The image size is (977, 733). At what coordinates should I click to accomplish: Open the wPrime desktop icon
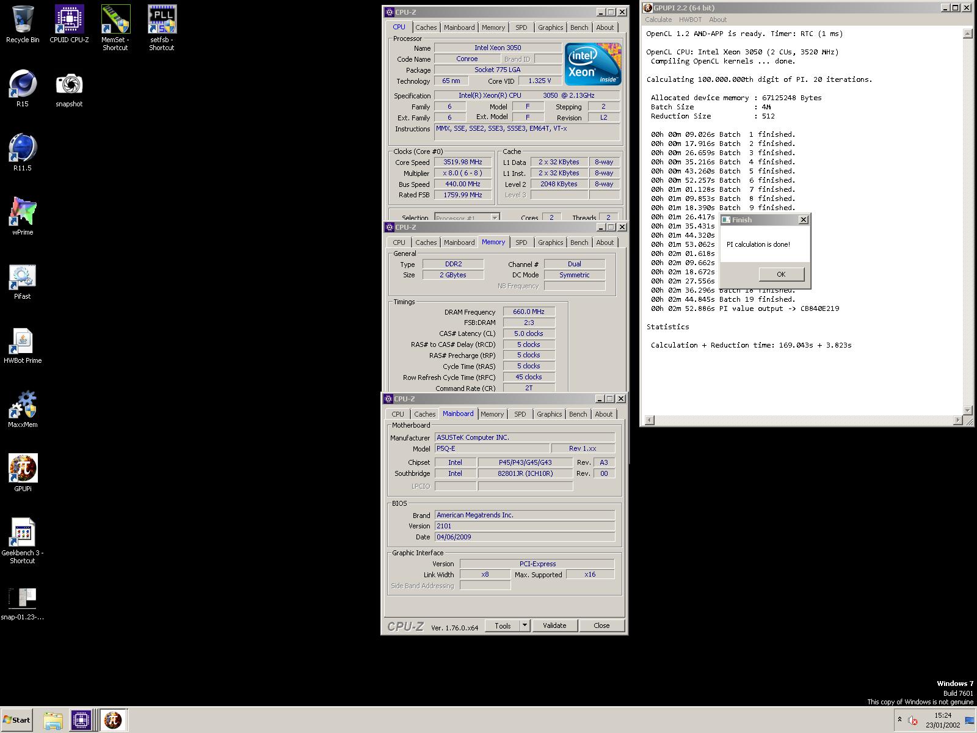tap(23, 212)
